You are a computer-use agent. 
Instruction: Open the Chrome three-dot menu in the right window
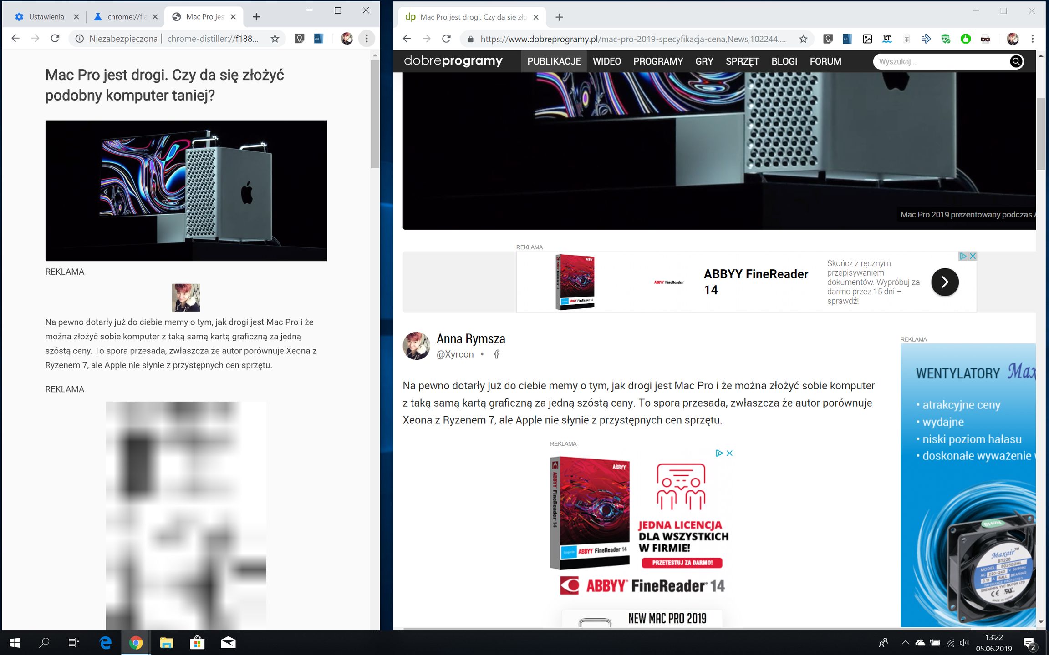point(1033,39)
